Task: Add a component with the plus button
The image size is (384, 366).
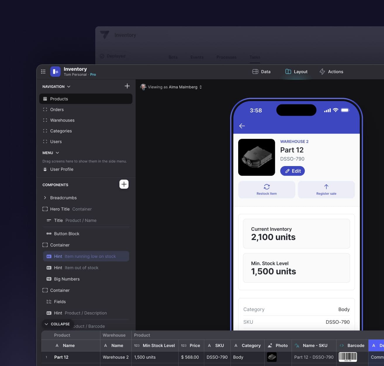Action: coord(124,184)
